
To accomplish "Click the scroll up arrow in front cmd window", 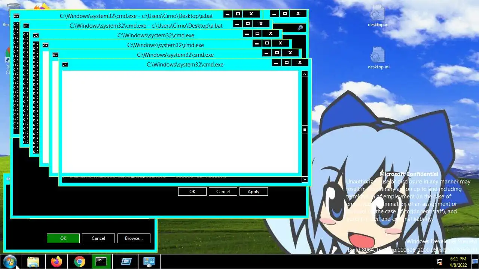I will coord(305,74).
